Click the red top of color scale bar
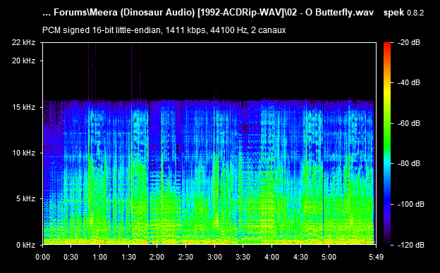Screen dimensions: 440x273 [x=387, y=45]
